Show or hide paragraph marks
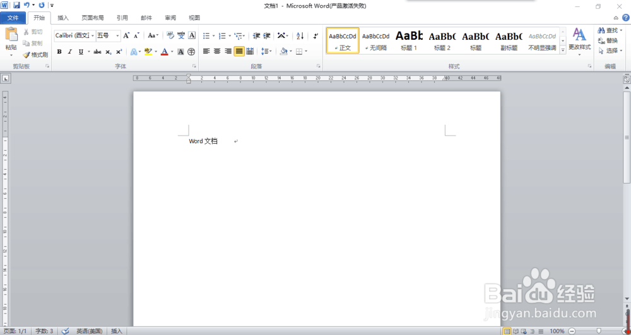 click(315, 36)
